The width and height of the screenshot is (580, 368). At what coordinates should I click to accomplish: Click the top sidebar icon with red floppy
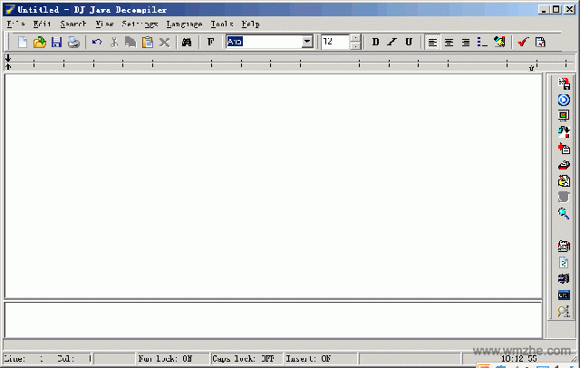[x=564, y=83]
